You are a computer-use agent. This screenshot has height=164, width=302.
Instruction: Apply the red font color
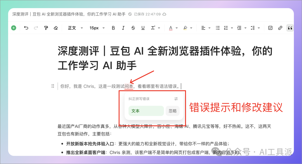coord(171,28)
